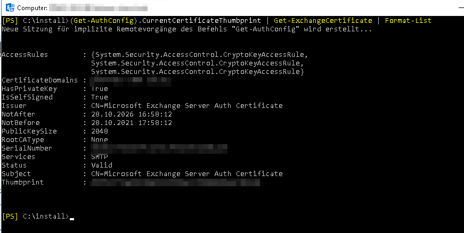Click the AccessRules label in the output
This screenshot has height=233, width=464.
25,55
